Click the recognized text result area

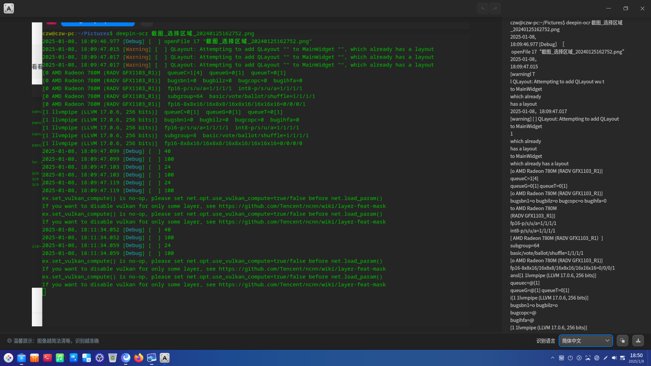[576, 175]
